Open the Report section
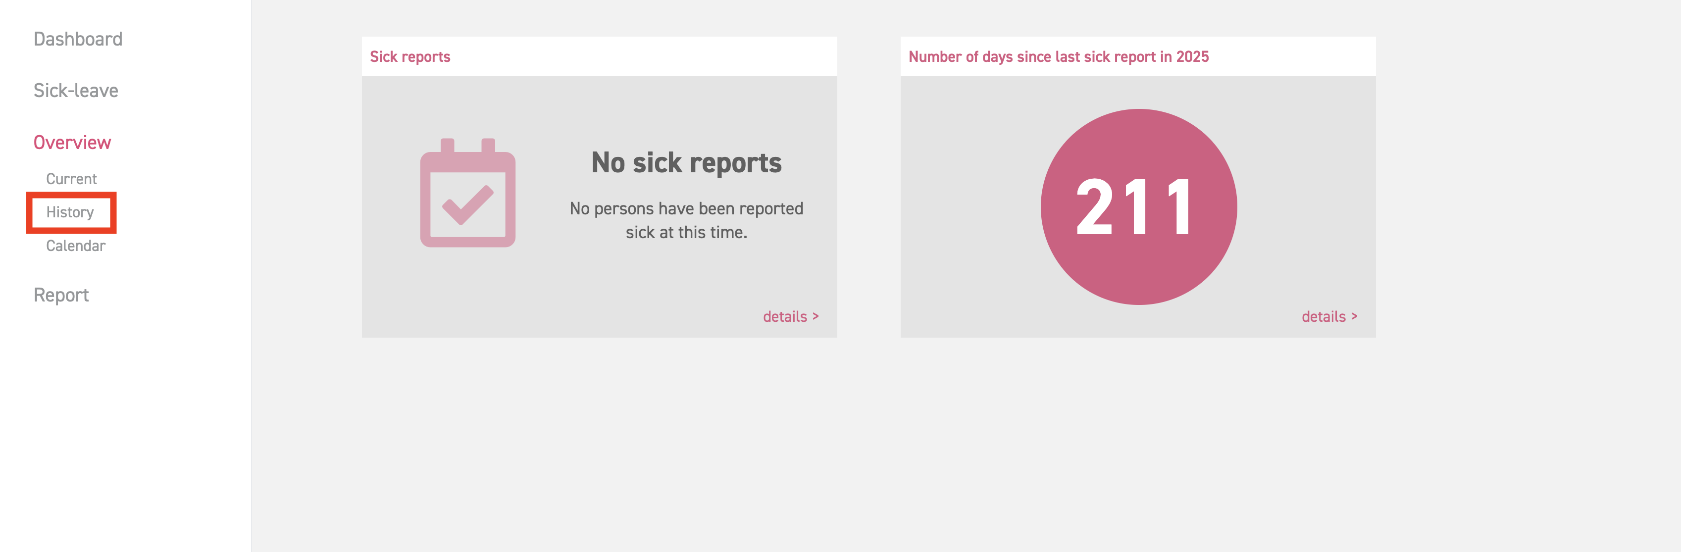 [x=61, y=295]
